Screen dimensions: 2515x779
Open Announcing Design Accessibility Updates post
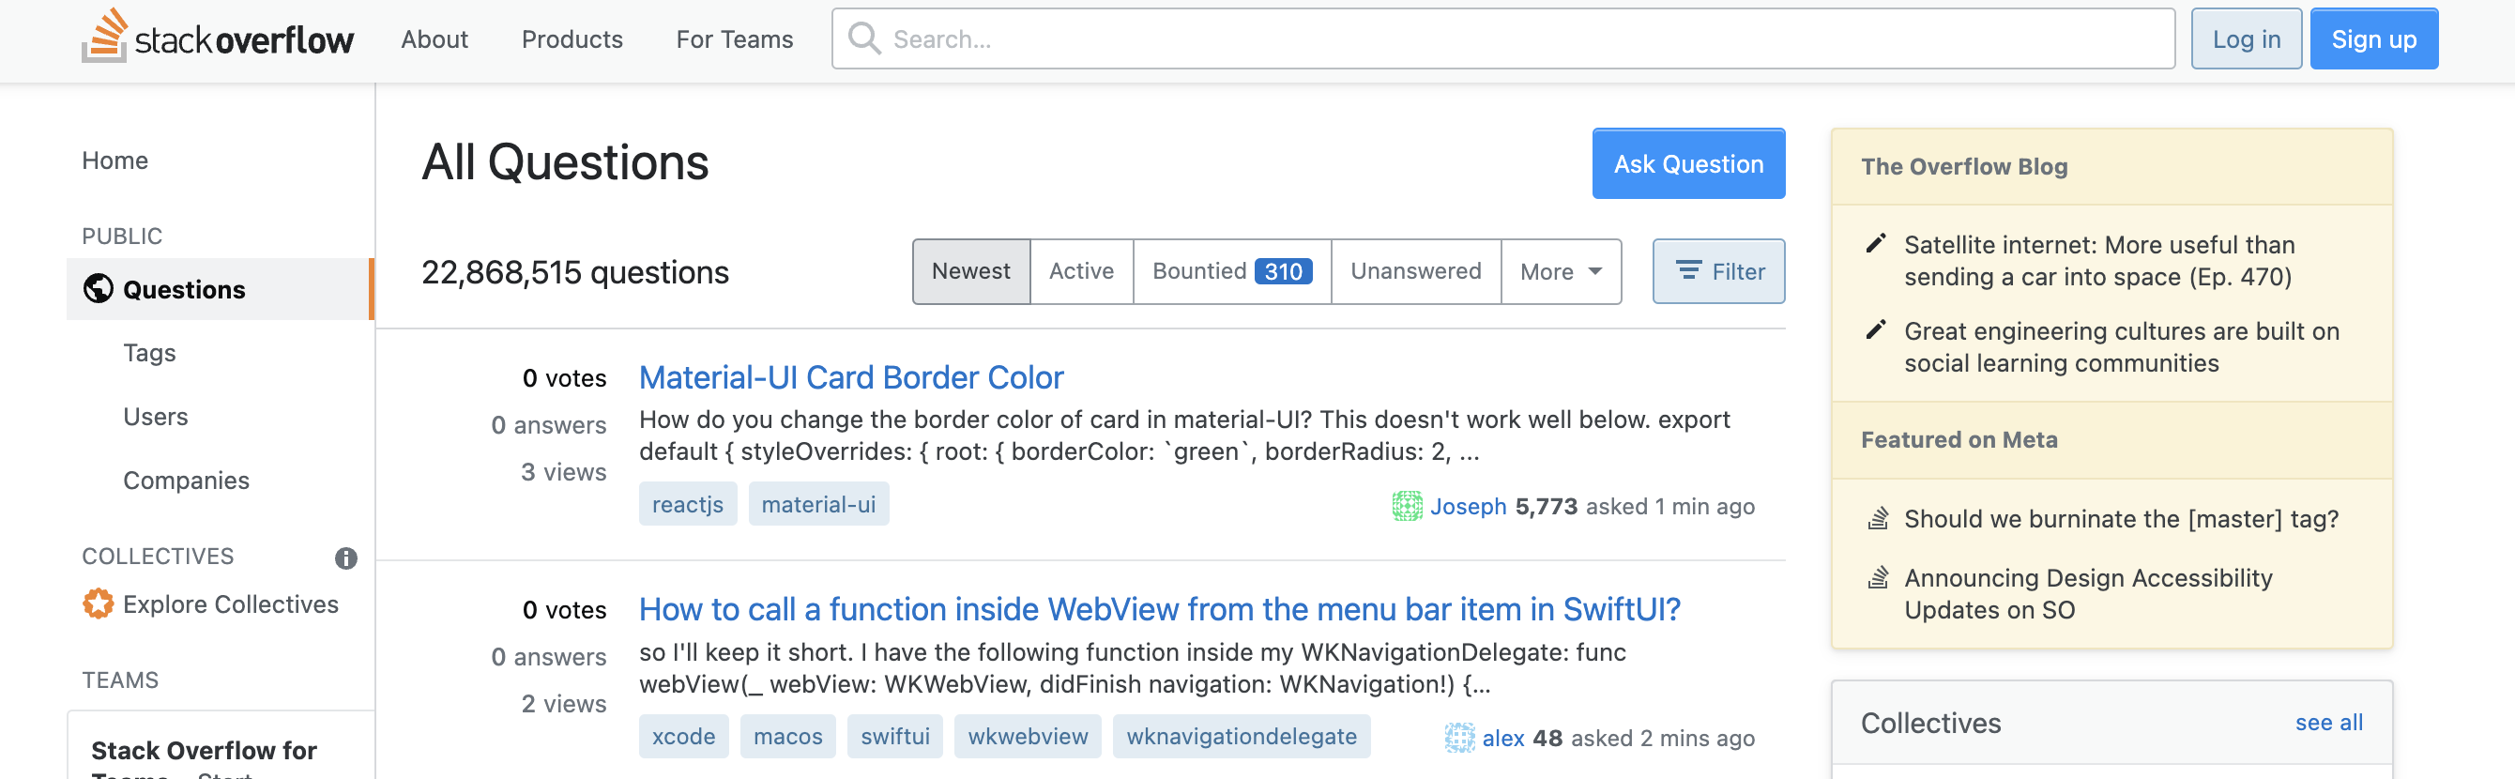coord(2087,593)
